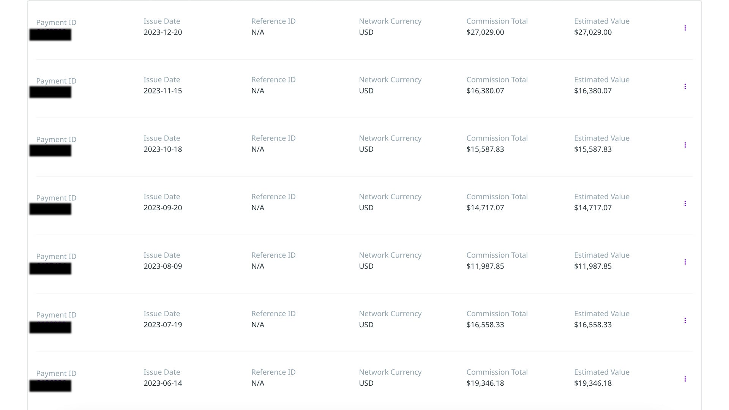This screenshot has width=729, height=410.
Task: Open the three-dot menu for the 2023-11-15 payment
Action: (685, 87)
